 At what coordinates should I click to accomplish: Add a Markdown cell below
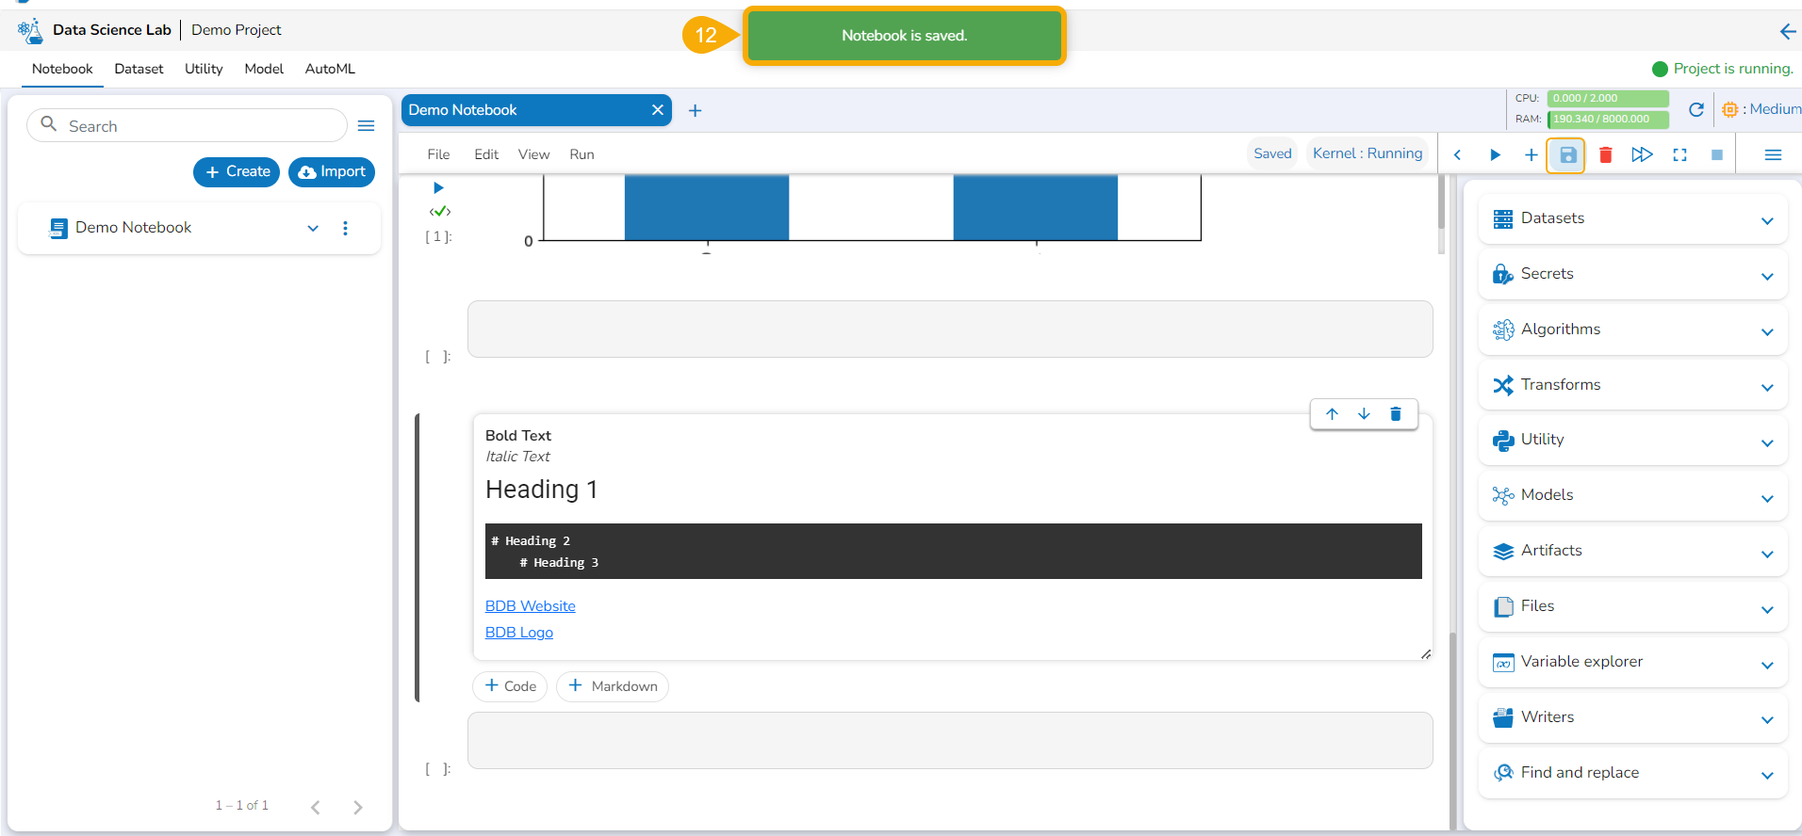(x=613, y=686)
